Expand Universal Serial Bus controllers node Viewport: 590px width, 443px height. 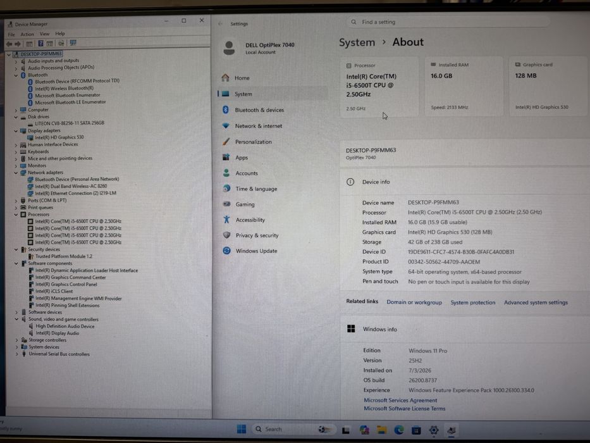[16, 354]
